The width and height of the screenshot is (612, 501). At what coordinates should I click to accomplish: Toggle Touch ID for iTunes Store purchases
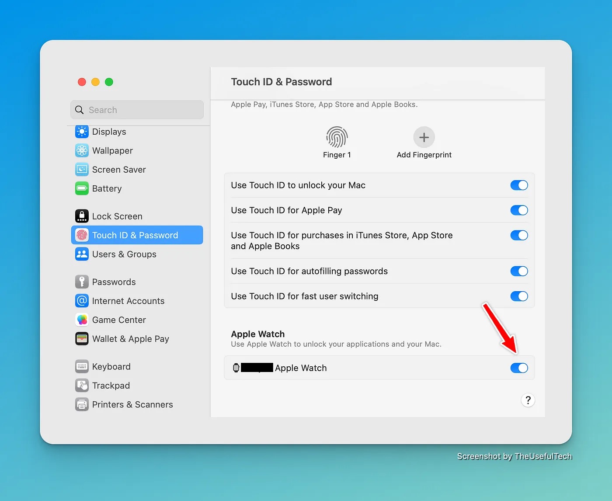pyautogui.click(x=519, y=235)
